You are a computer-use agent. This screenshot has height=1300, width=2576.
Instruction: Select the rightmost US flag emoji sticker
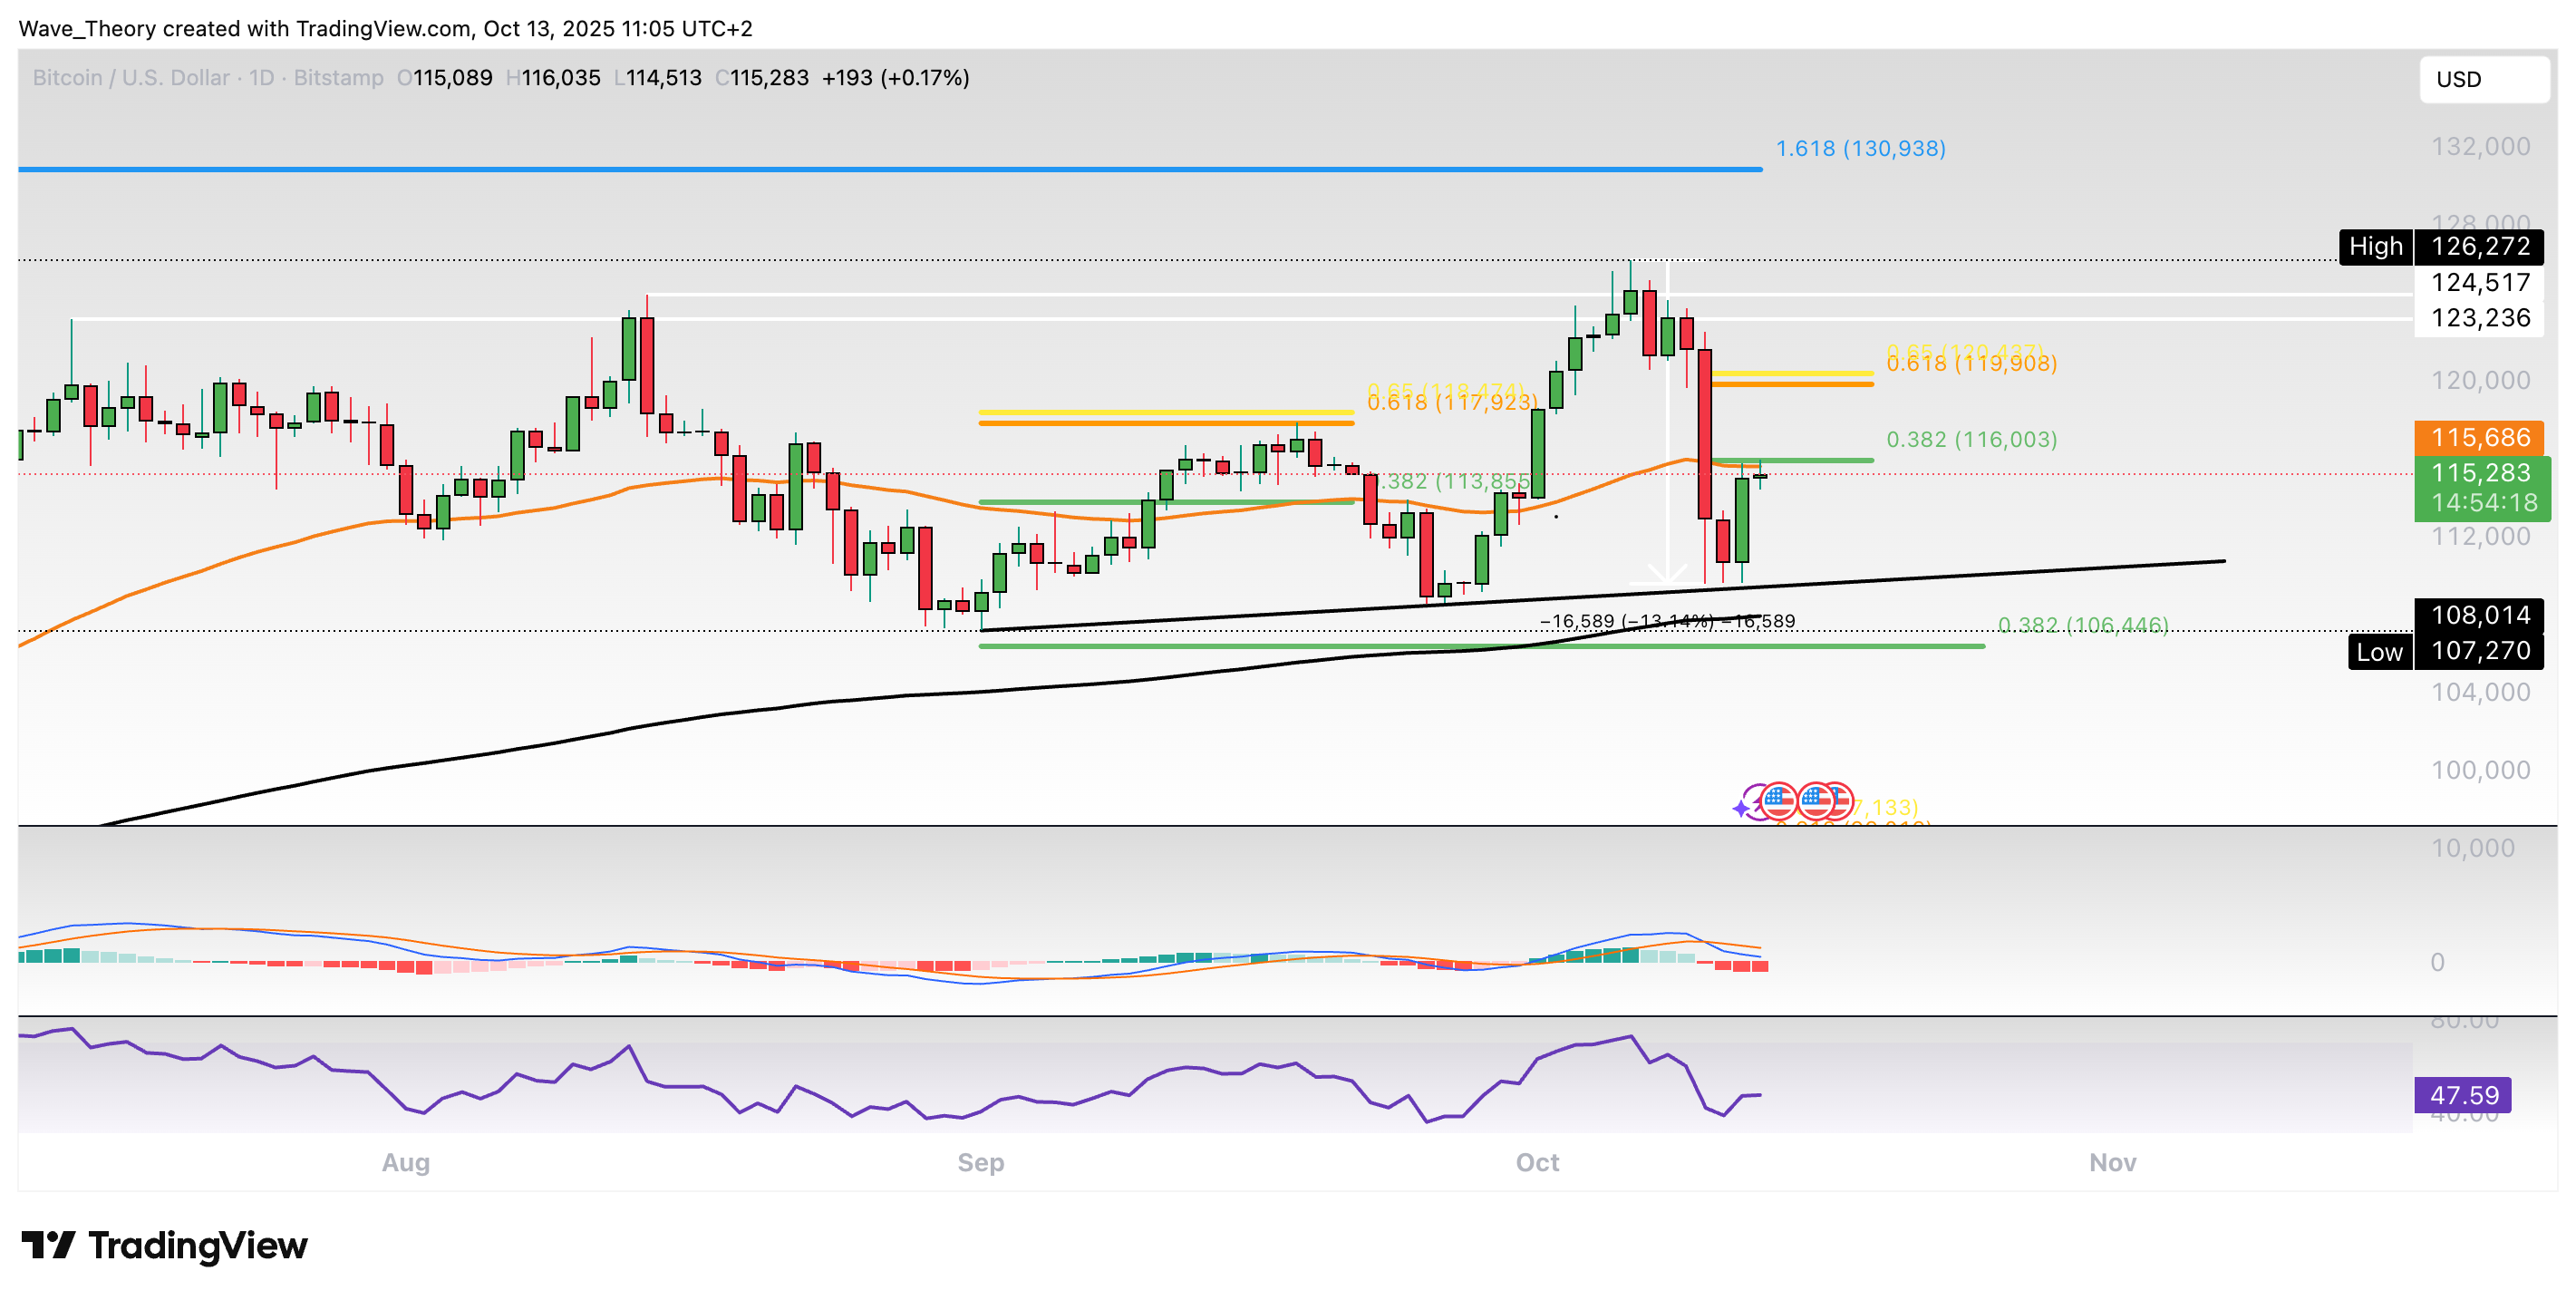(1840, 803)
